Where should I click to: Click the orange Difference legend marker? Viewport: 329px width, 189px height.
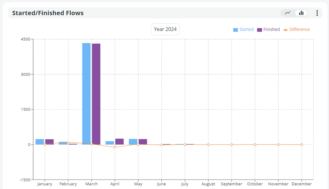[x=286, y=30]
